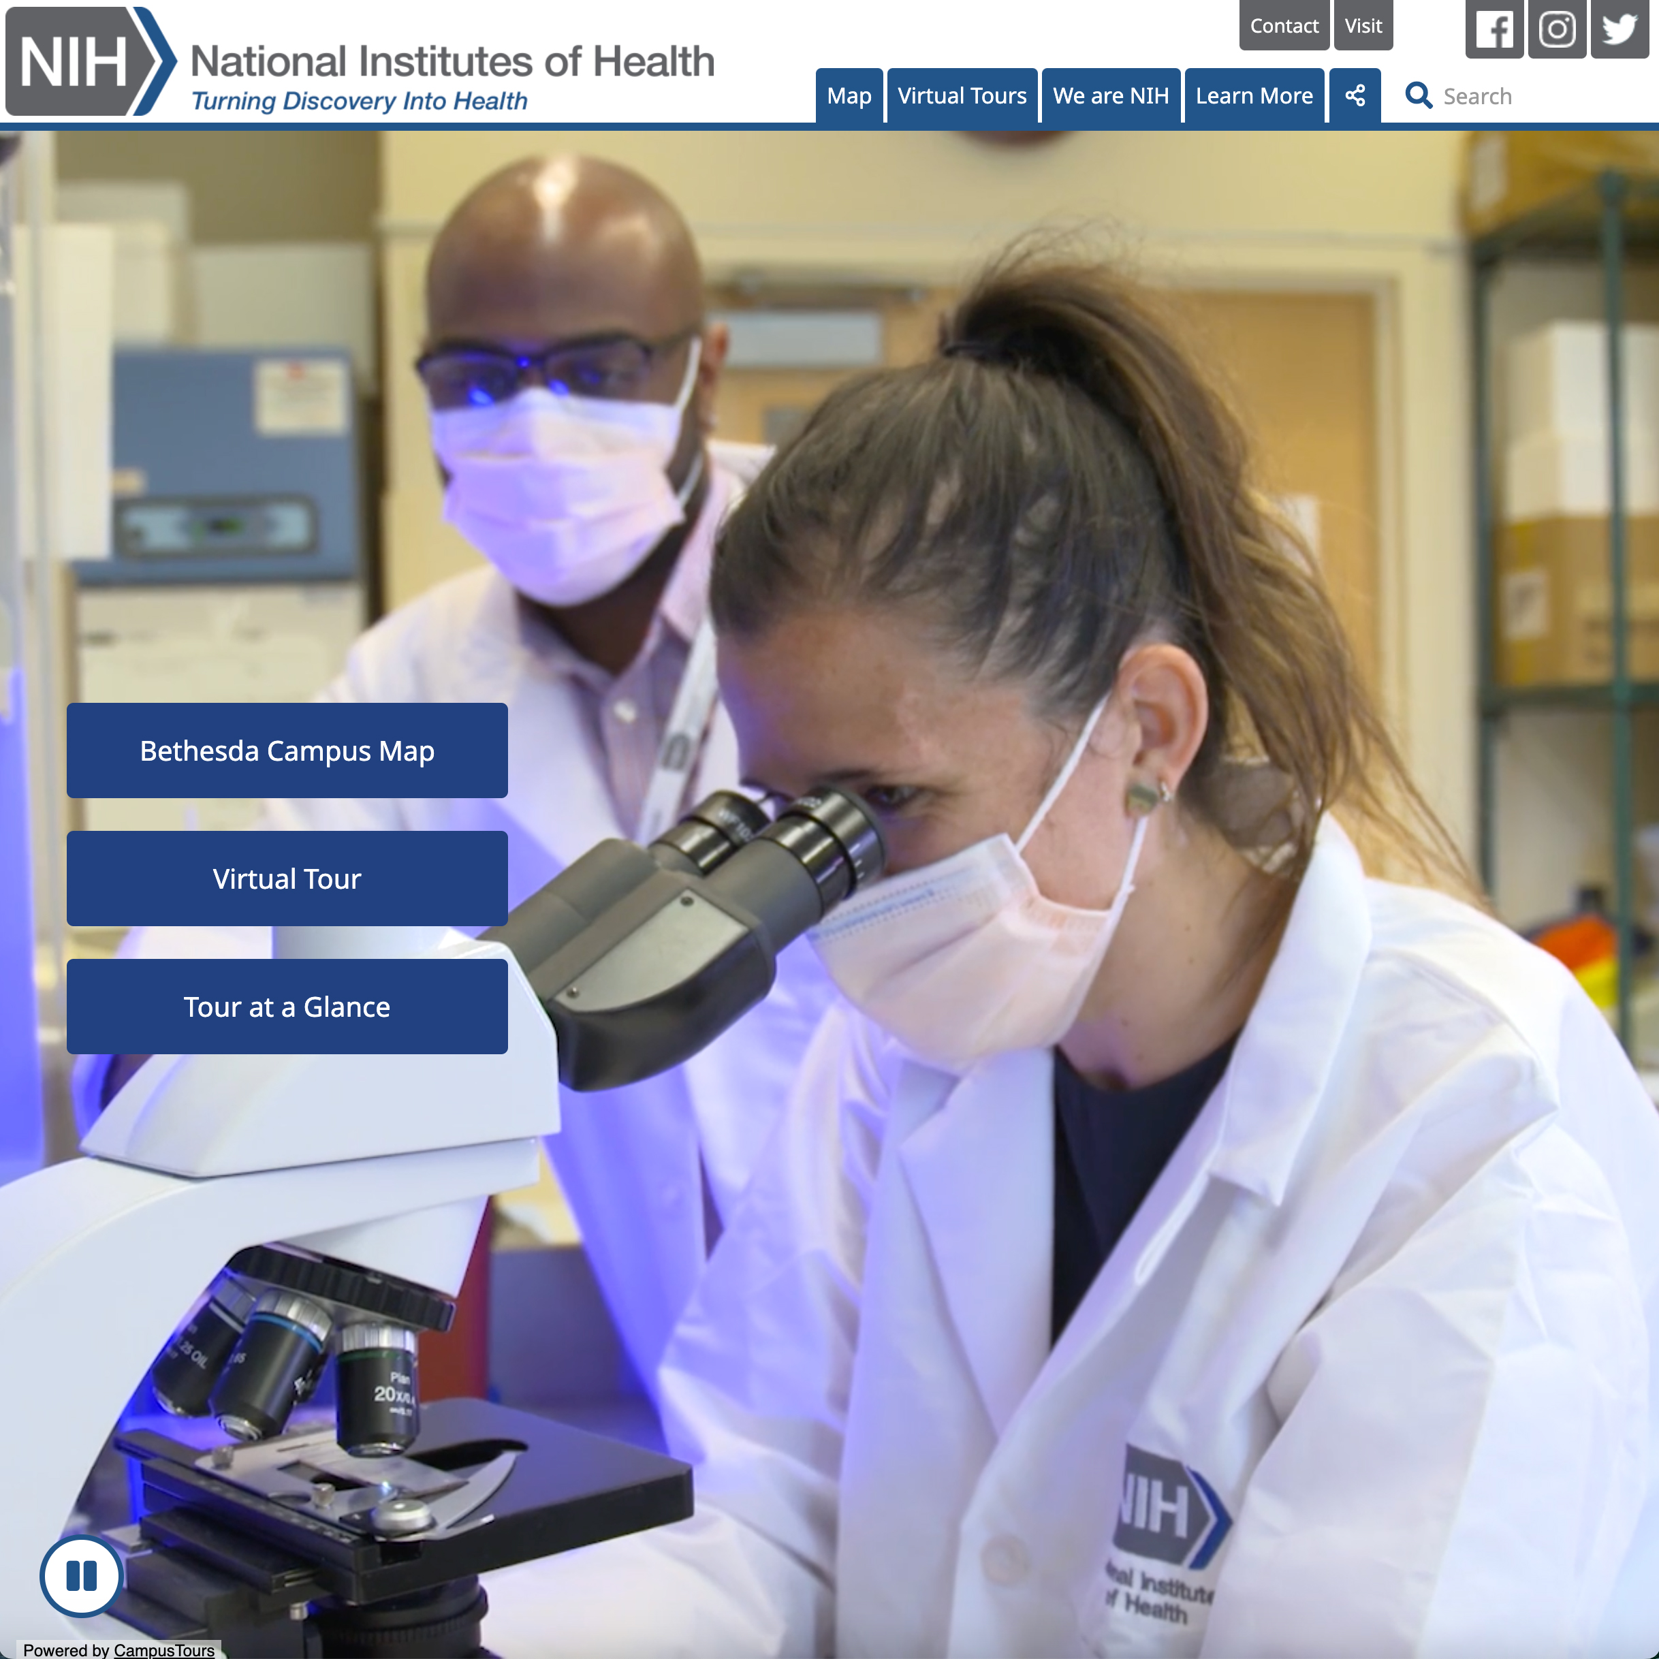Viewport: 1659px width, 1659px height.
Task: Click the Contact button top-right
Action: coord(1284,25)
